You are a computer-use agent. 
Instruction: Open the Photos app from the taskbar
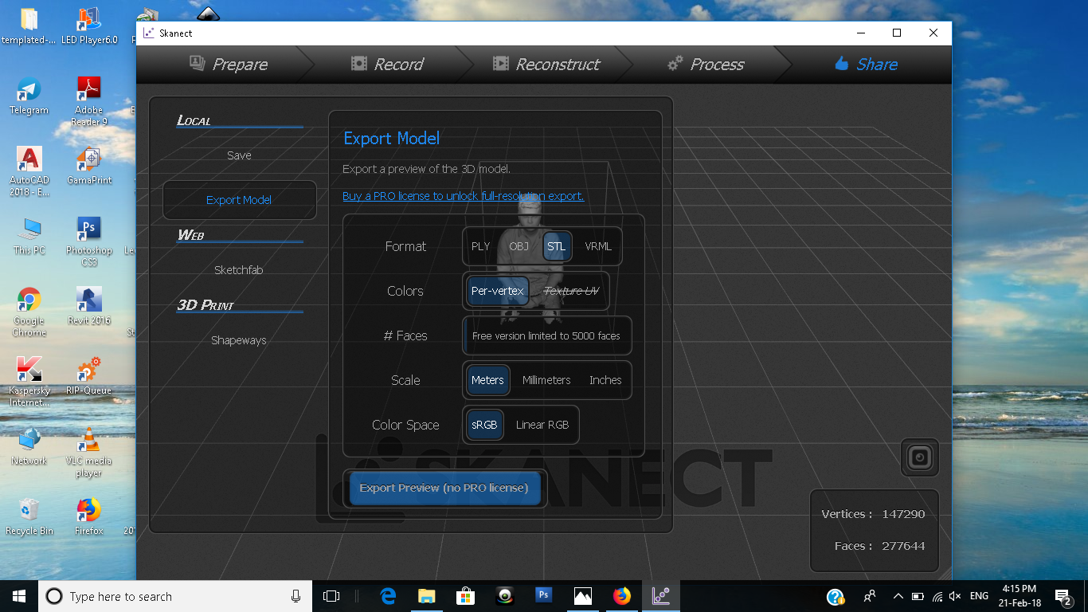tap(583, 596)
